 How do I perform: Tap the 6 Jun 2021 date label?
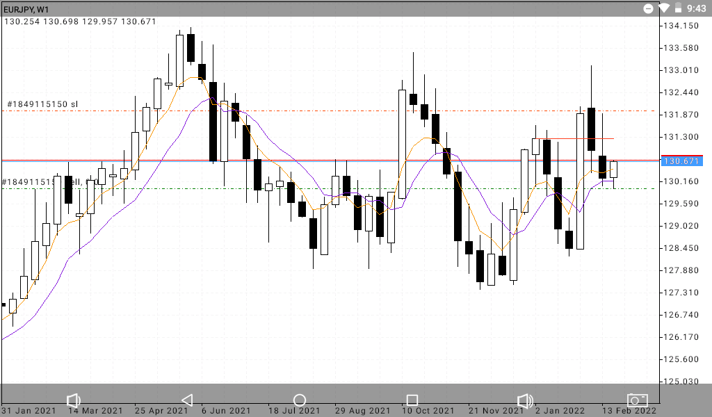226,411
